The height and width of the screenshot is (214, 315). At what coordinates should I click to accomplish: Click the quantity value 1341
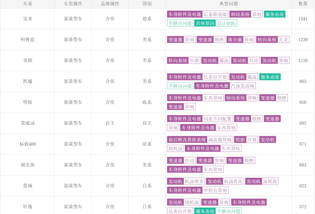[303, 18]
